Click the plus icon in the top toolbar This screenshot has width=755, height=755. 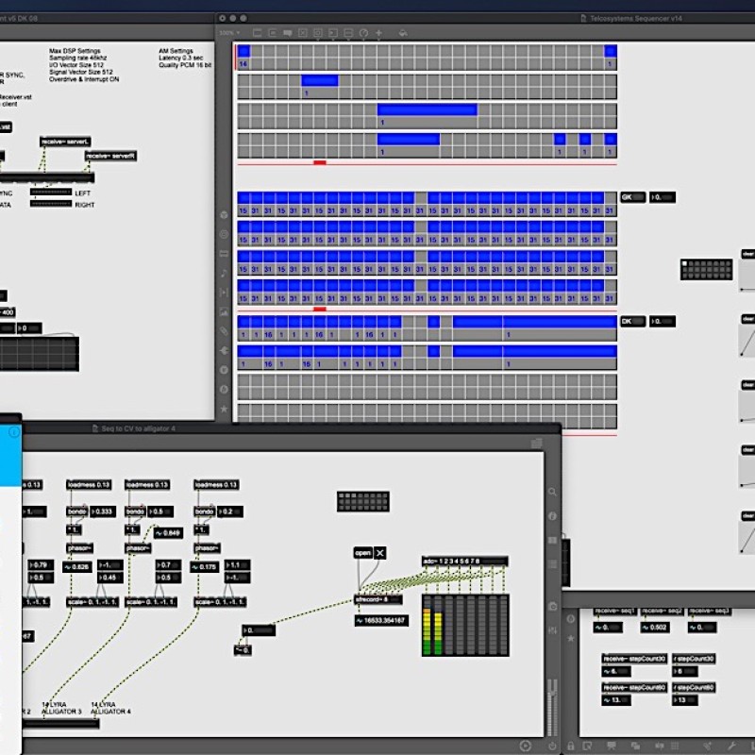tap(379, 32)
